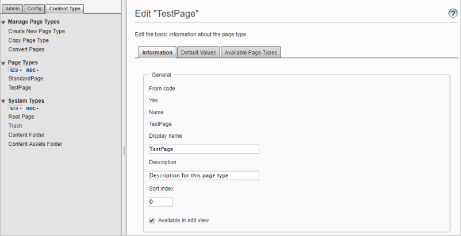Open the Available Page Types tab
The width and height of the screenshot is (461, 236).
(x=251, y=52)
